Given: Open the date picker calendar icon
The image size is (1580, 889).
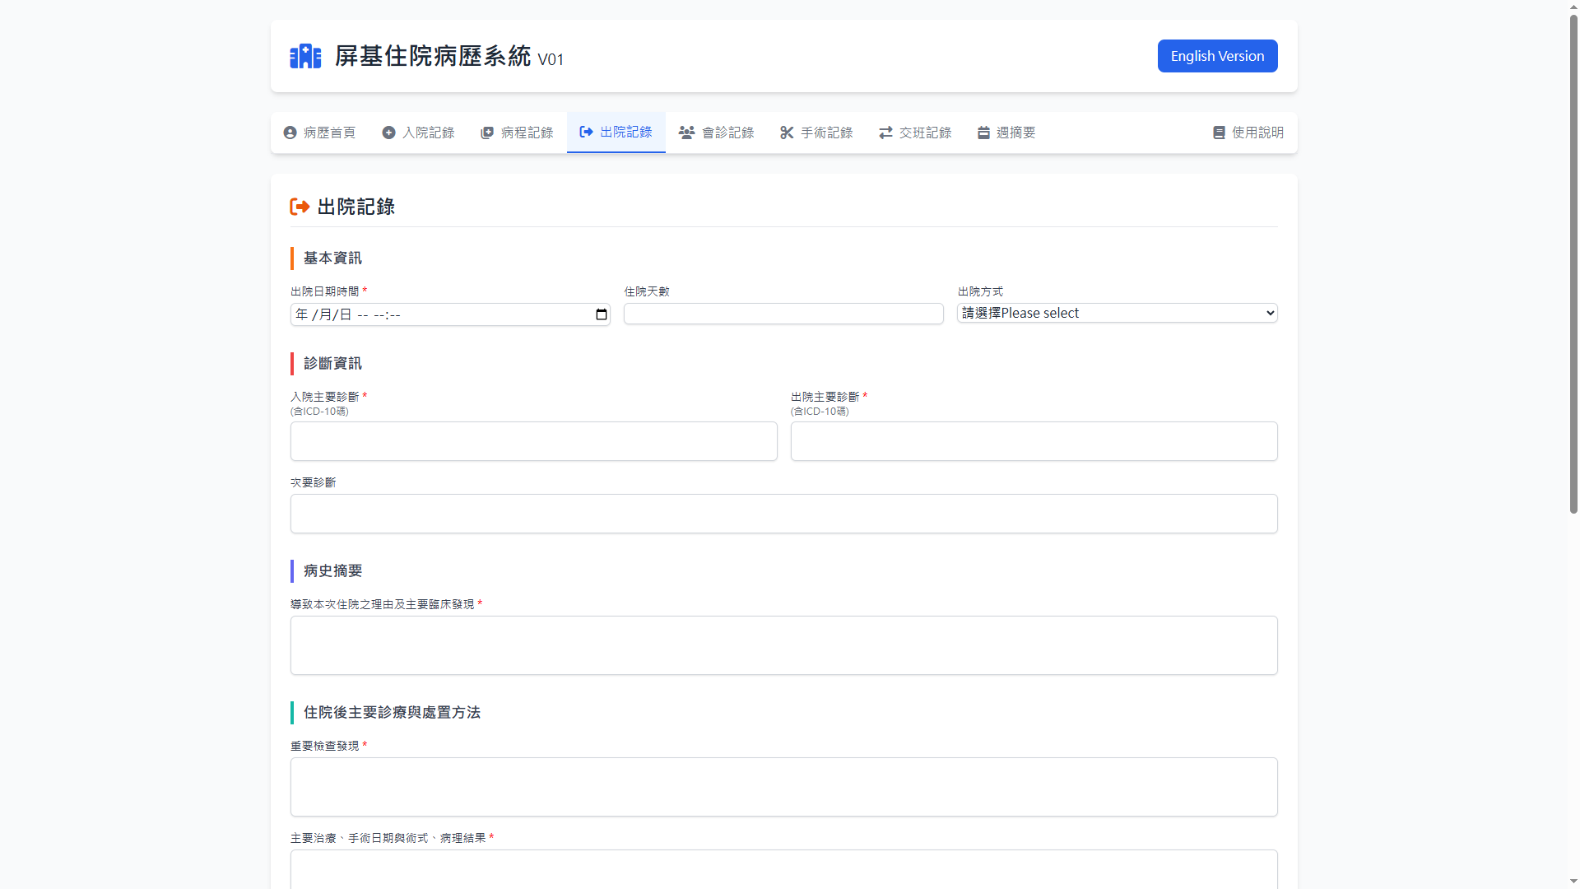Looking at the screenshot, I should tap(602, 314).
